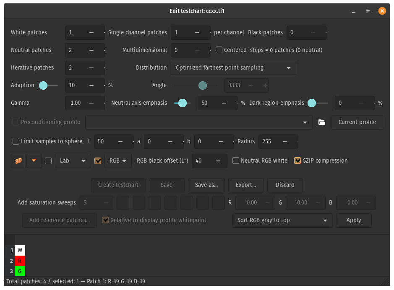Enable the Centered checkbox
Screen dimensions: 394x290
[x=219, y=50]
